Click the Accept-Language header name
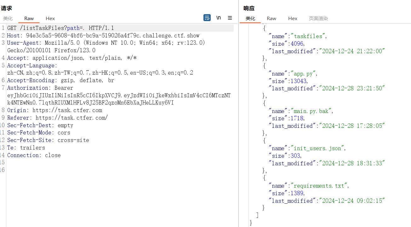 click(x=31, y=65)
